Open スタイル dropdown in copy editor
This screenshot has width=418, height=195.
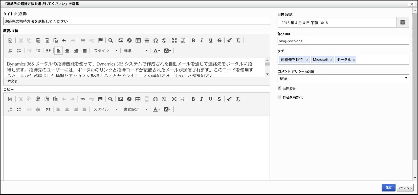point(105,110)
